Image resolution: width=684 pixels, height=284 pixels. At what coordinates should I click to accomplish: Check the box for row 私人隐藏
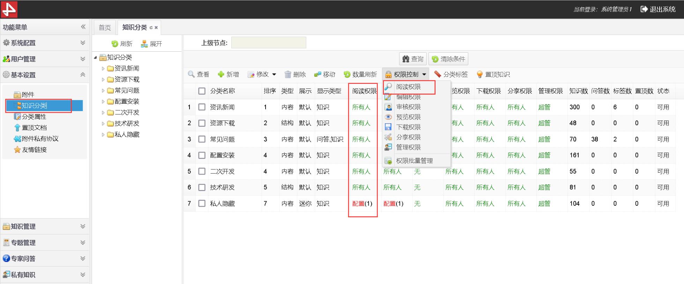[x=202, y=203]
